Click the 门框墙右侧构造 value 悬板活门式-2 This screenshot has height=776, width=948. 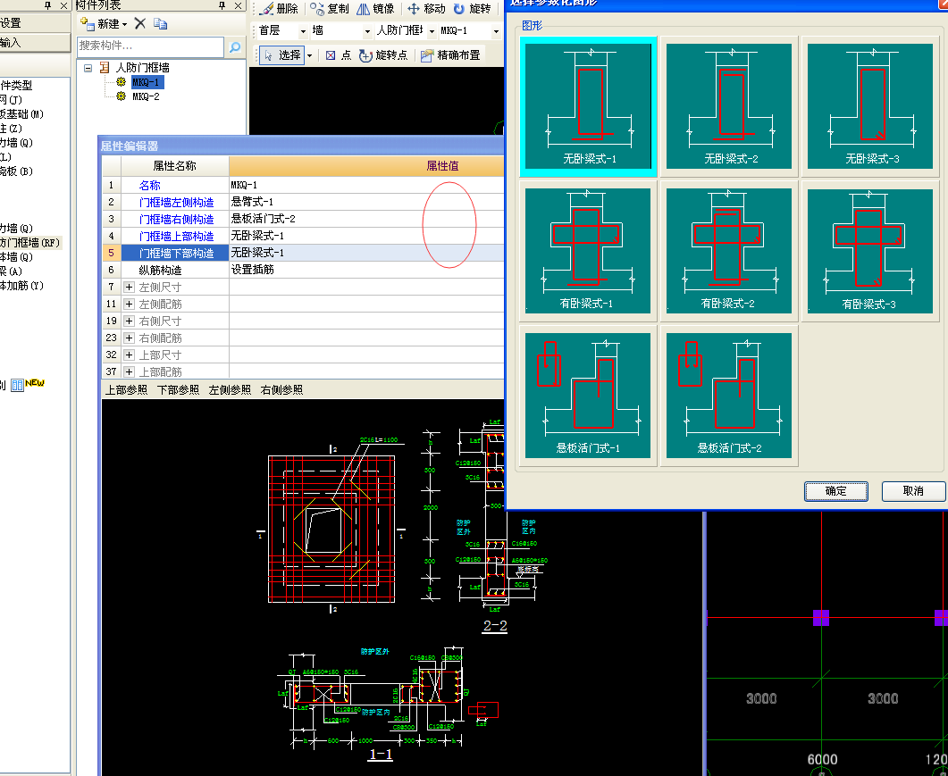365,219
